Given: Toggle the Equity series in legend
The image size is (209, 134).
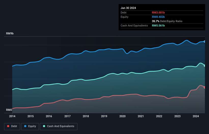Looking at the screenshot, I should [30, 126].
